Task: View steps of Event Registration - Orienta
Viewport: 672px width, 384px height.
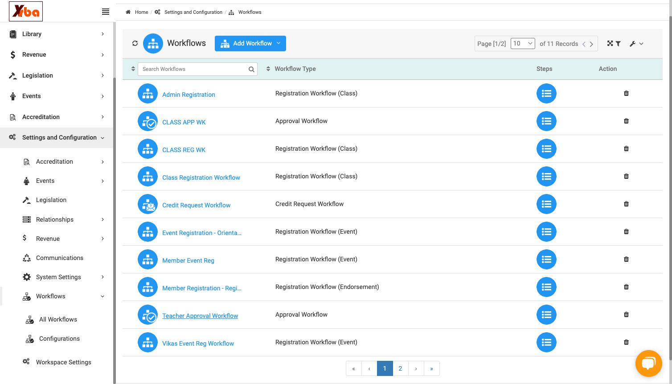Action: click(x=546, y=232)
